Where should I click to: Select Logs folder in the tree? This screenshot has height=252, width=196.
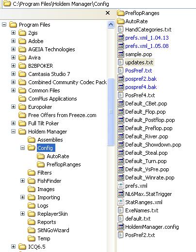coord(43,206)
